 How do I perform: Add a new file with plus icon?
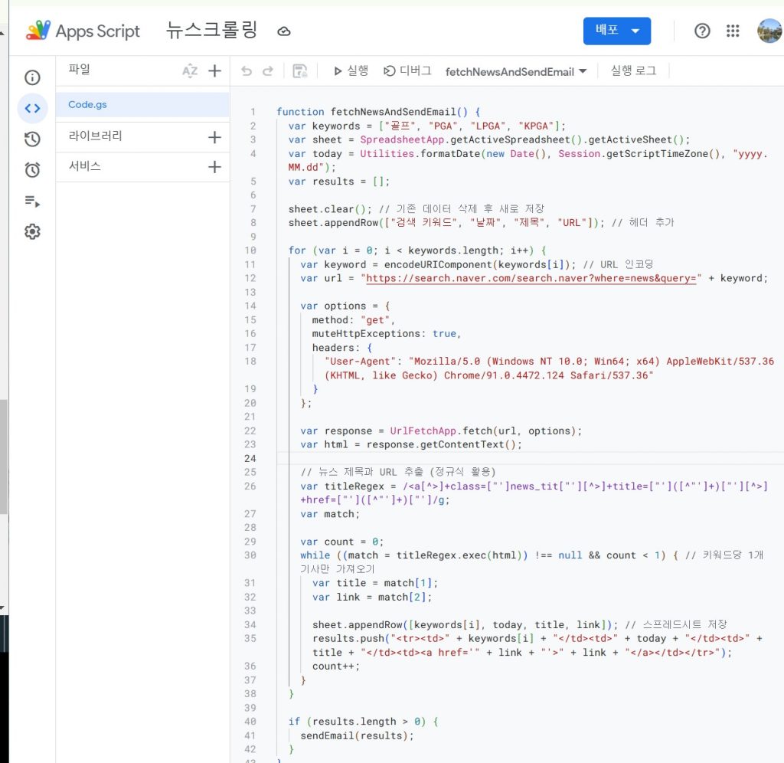tap(214, 71)
